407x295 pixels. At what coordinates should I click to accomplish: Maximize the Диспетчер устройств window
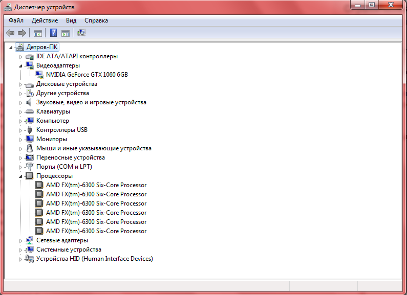coord(372,5)
